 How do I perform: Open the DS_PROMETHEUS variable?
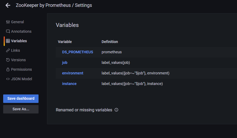pyautogui.click(x=78, y=52)
